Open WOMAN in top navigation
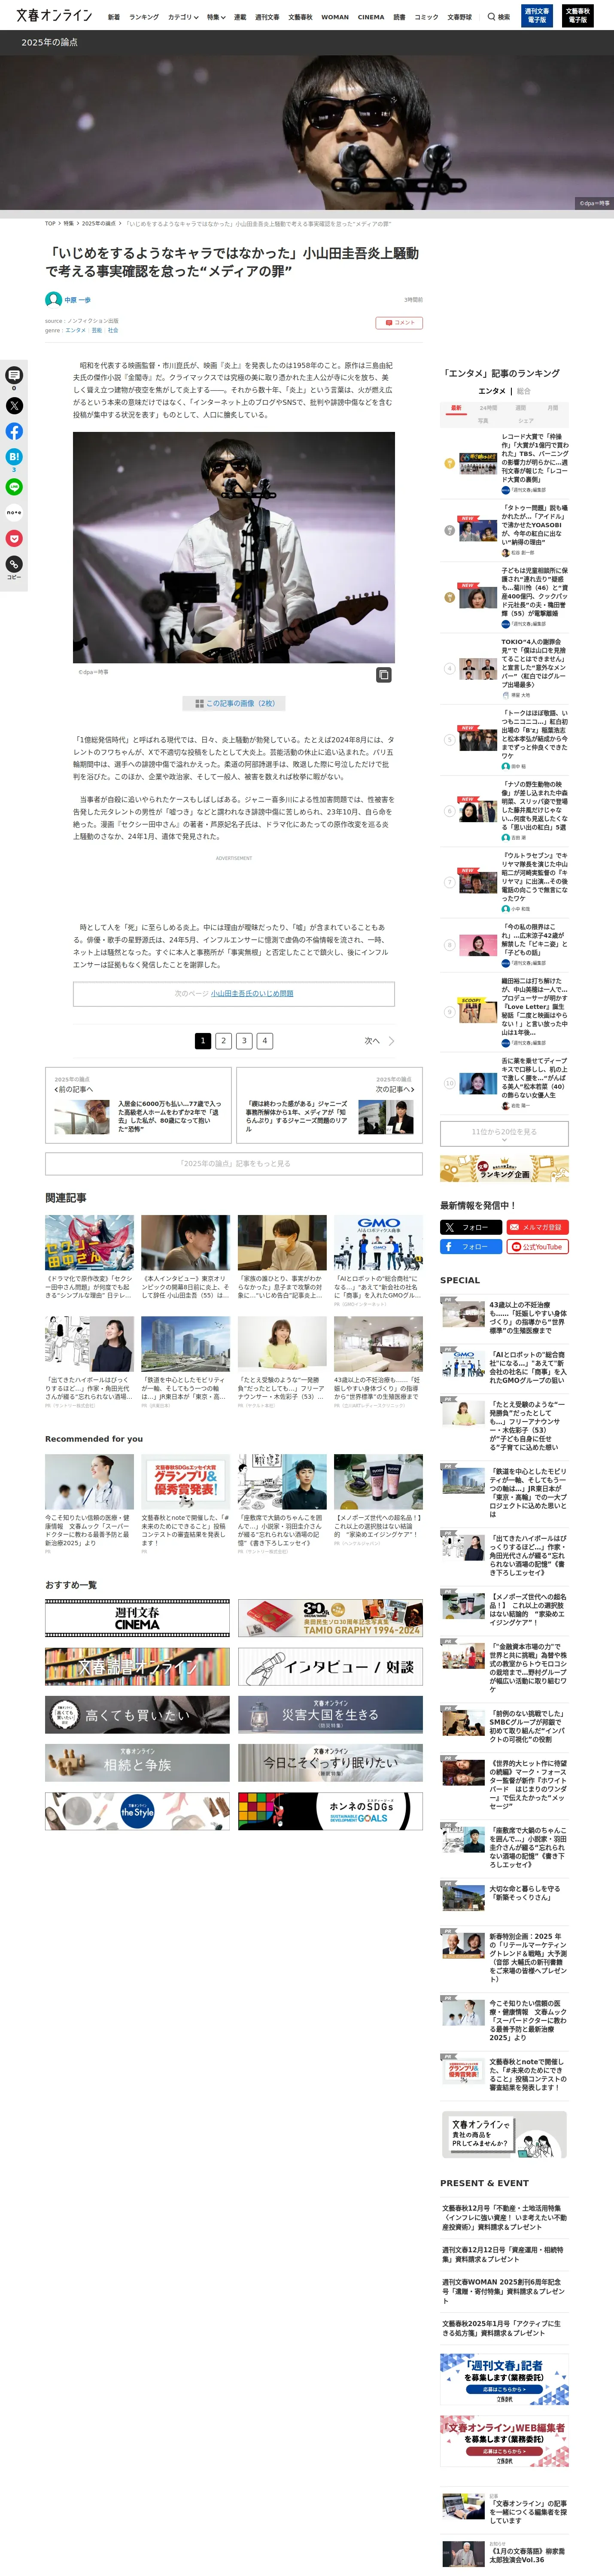Screen dimensions: 614x2576 coord(335,17)
